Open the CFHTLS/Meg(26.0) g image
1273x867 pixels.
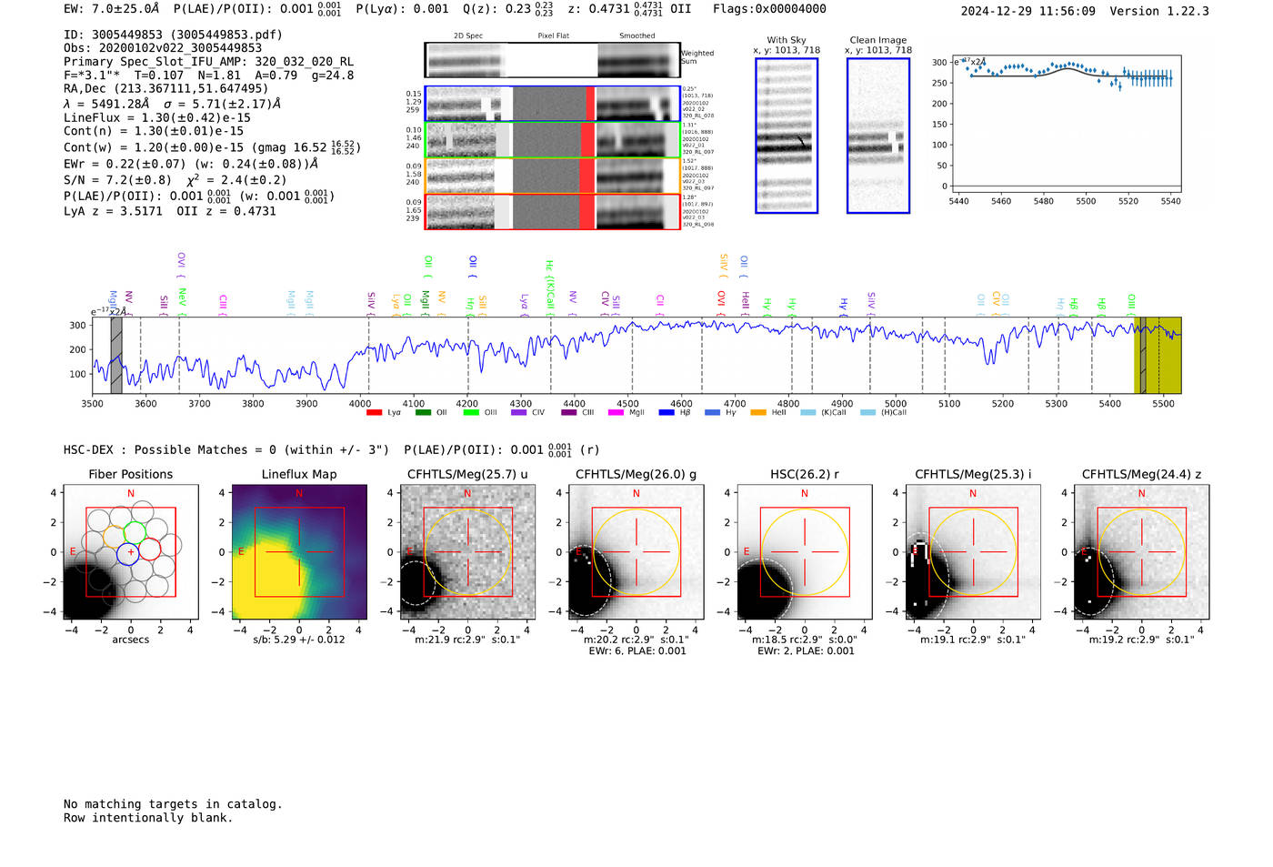point(636,552)
